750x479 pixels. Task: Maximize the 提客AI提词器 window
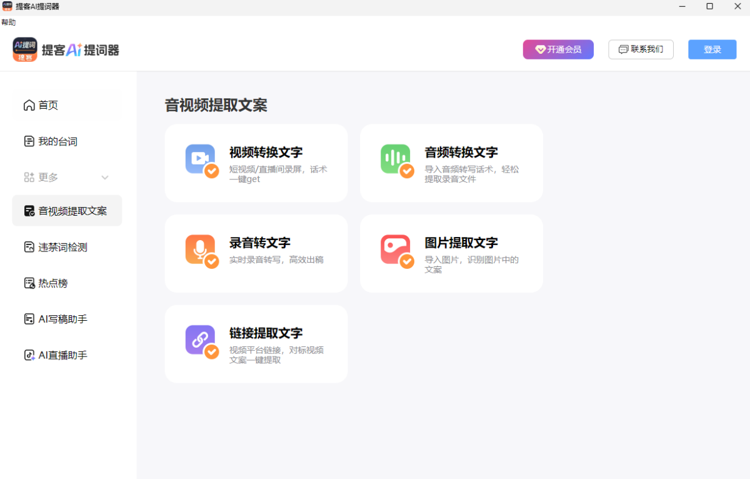709,6
